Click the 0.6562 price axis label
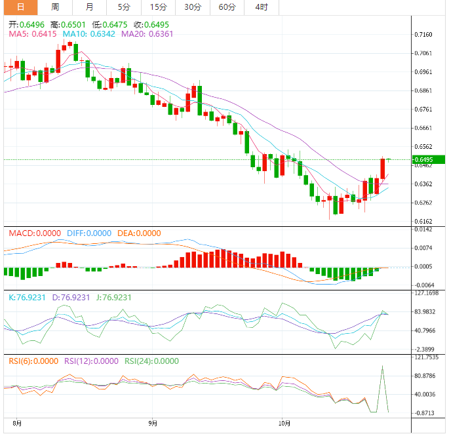 point(423,147)
